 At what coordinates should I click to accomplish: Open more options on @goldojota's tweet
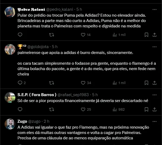click(x=154, y=47)
